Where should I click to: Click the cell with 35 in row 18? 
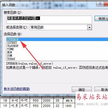pos(58,100)
